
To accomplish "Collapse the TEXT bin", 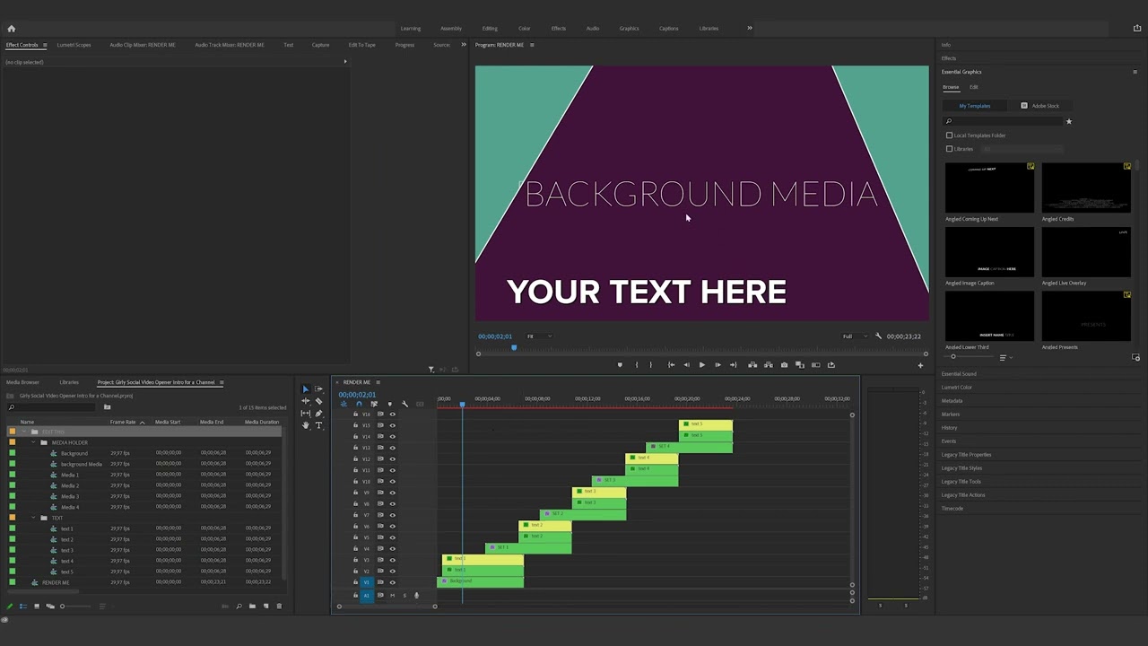I will 33,518.
